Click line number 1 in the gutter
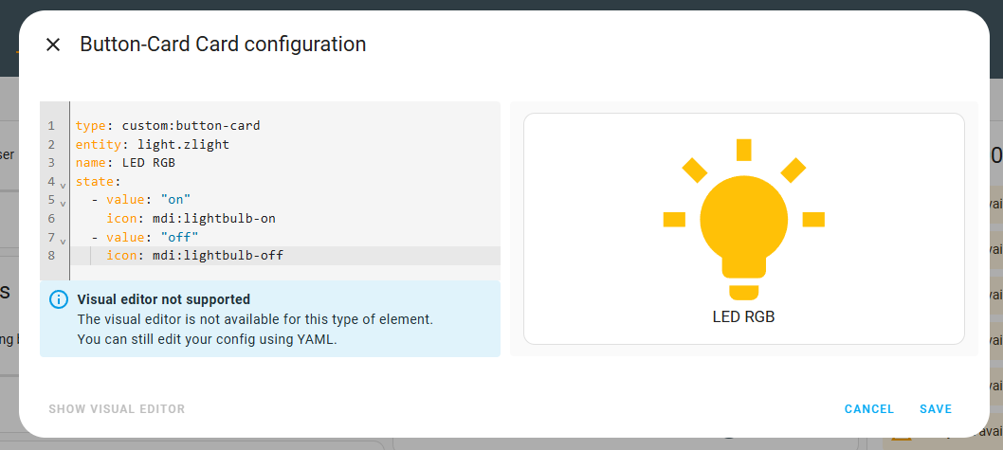This screenshot has width=1003, height=450. tap(51, 126)
